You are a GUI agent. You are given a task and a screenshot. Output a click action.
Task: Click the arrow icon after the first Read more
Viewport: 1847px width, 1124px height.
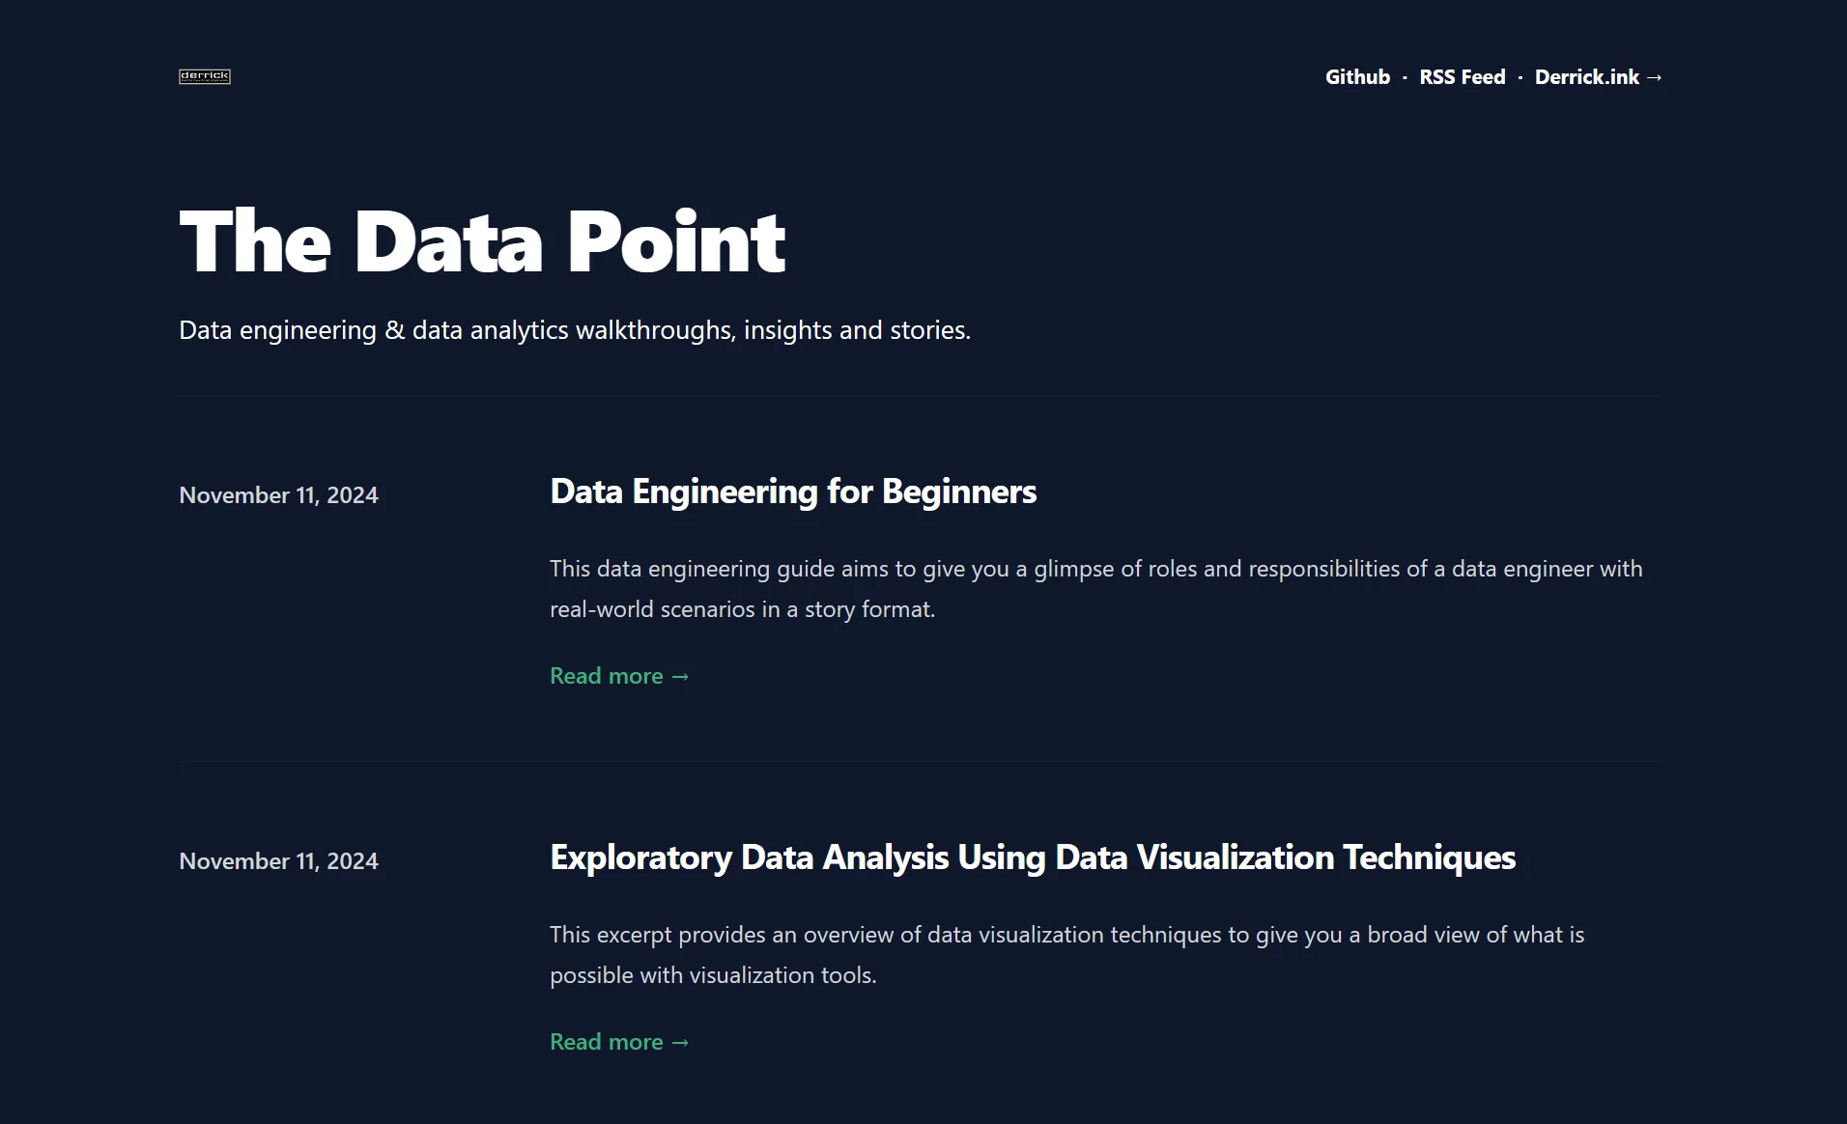click(x=680, y=677)
